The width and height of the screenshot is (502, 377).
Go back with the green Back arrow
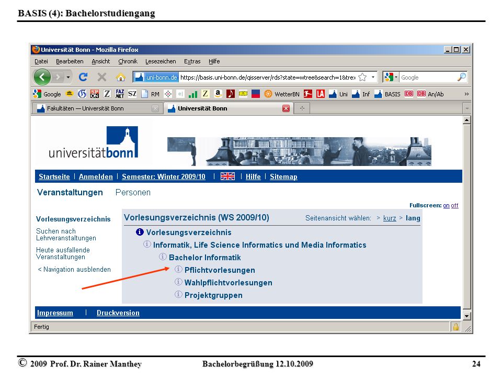coord(42,77)
